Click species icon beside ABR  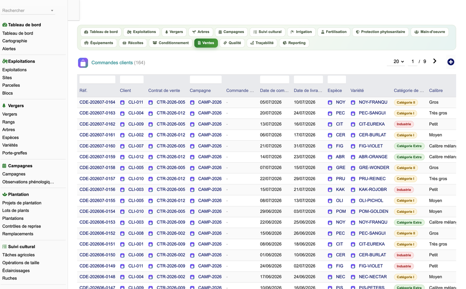[330, 157]
